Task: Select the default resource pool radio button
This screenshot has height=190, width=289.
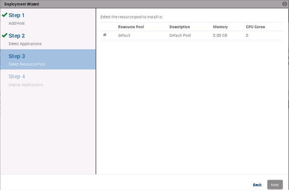Action: click(105, 35)
